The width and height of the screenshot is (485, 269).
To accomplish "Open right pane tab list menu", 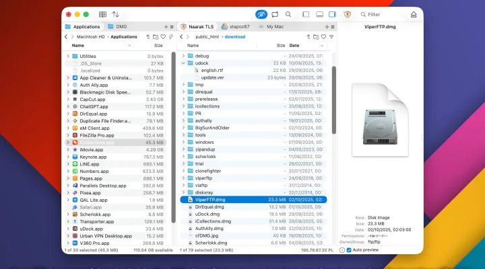I will click(333, 27).
